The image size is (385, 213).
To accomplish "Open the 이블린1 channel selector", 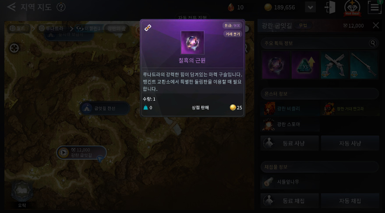I will [88, 28].
